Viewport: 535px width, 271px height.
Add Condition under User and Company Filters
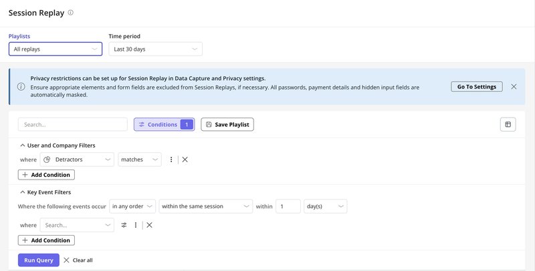pos(46,175)
